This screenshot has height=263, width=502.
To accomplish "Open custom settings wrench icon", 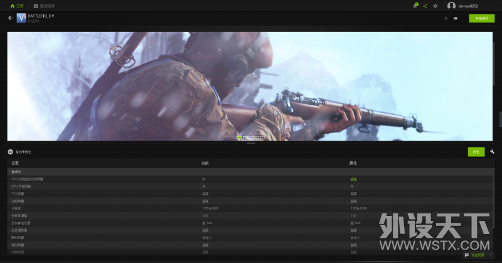I will pos(492,152).
